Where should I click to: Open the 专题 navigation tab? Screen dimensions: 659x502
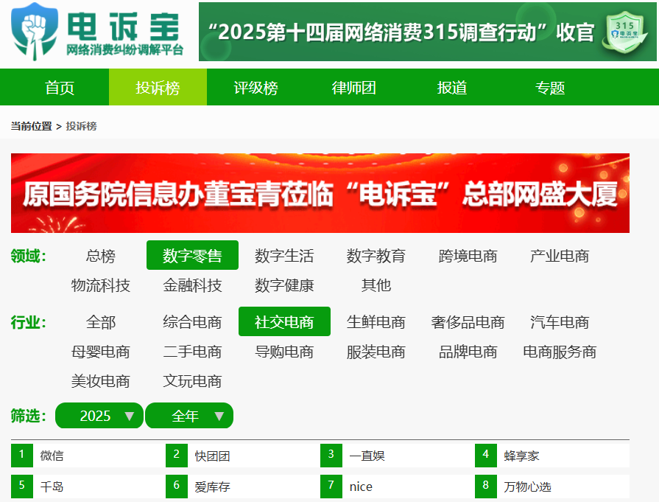click(x=550, y=88)
